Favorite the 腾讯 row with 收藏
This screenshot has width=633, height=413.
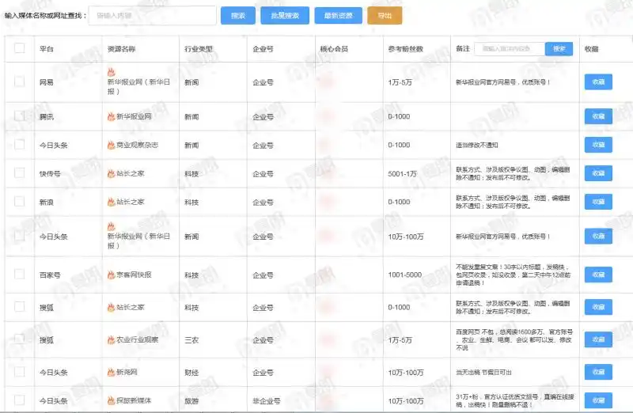click(597, 116)
